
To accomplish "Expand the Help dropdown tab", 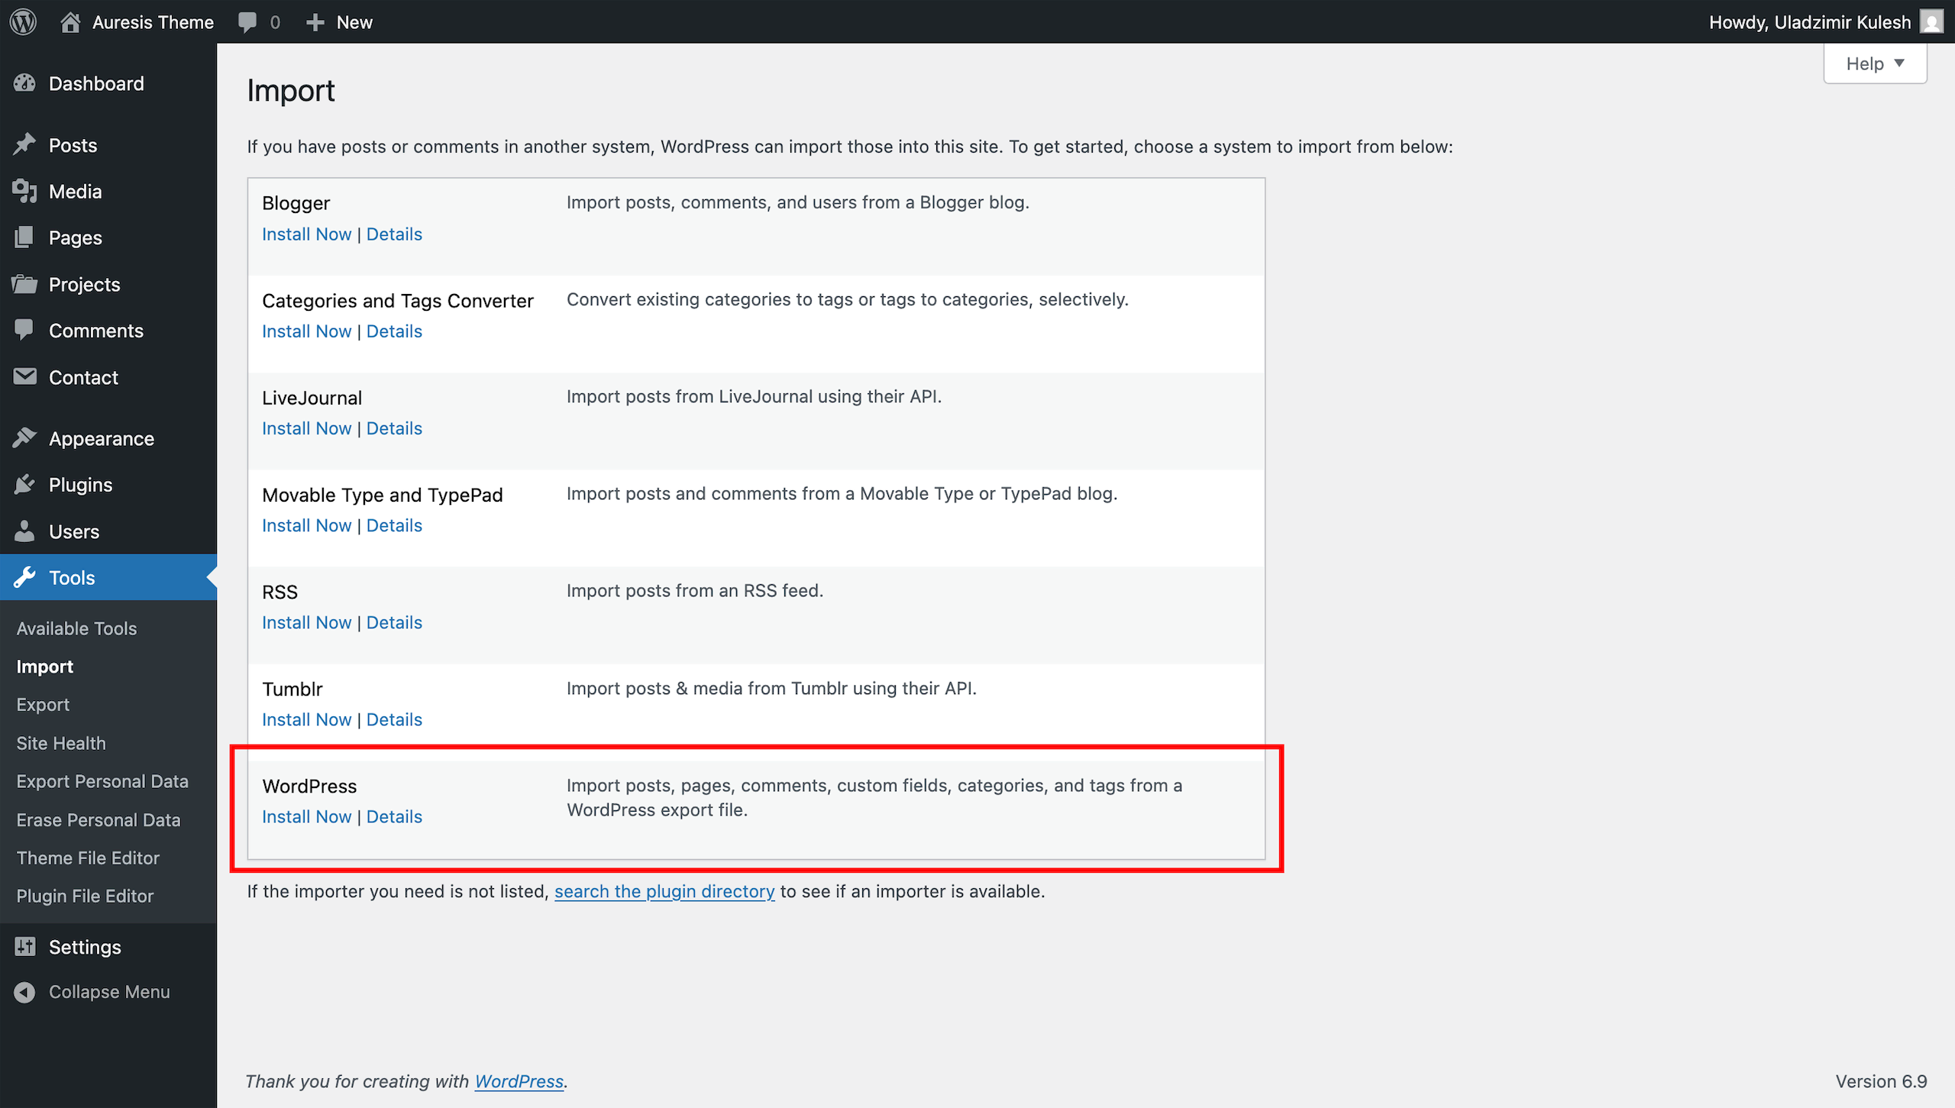I will click(1875, 64).
